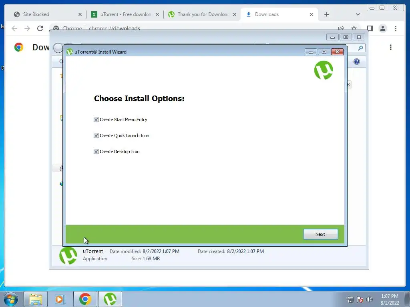Click Date modified 8/2/2022 1:07 PM value
This screenshot has height=307, width=410.
point(161,251)
